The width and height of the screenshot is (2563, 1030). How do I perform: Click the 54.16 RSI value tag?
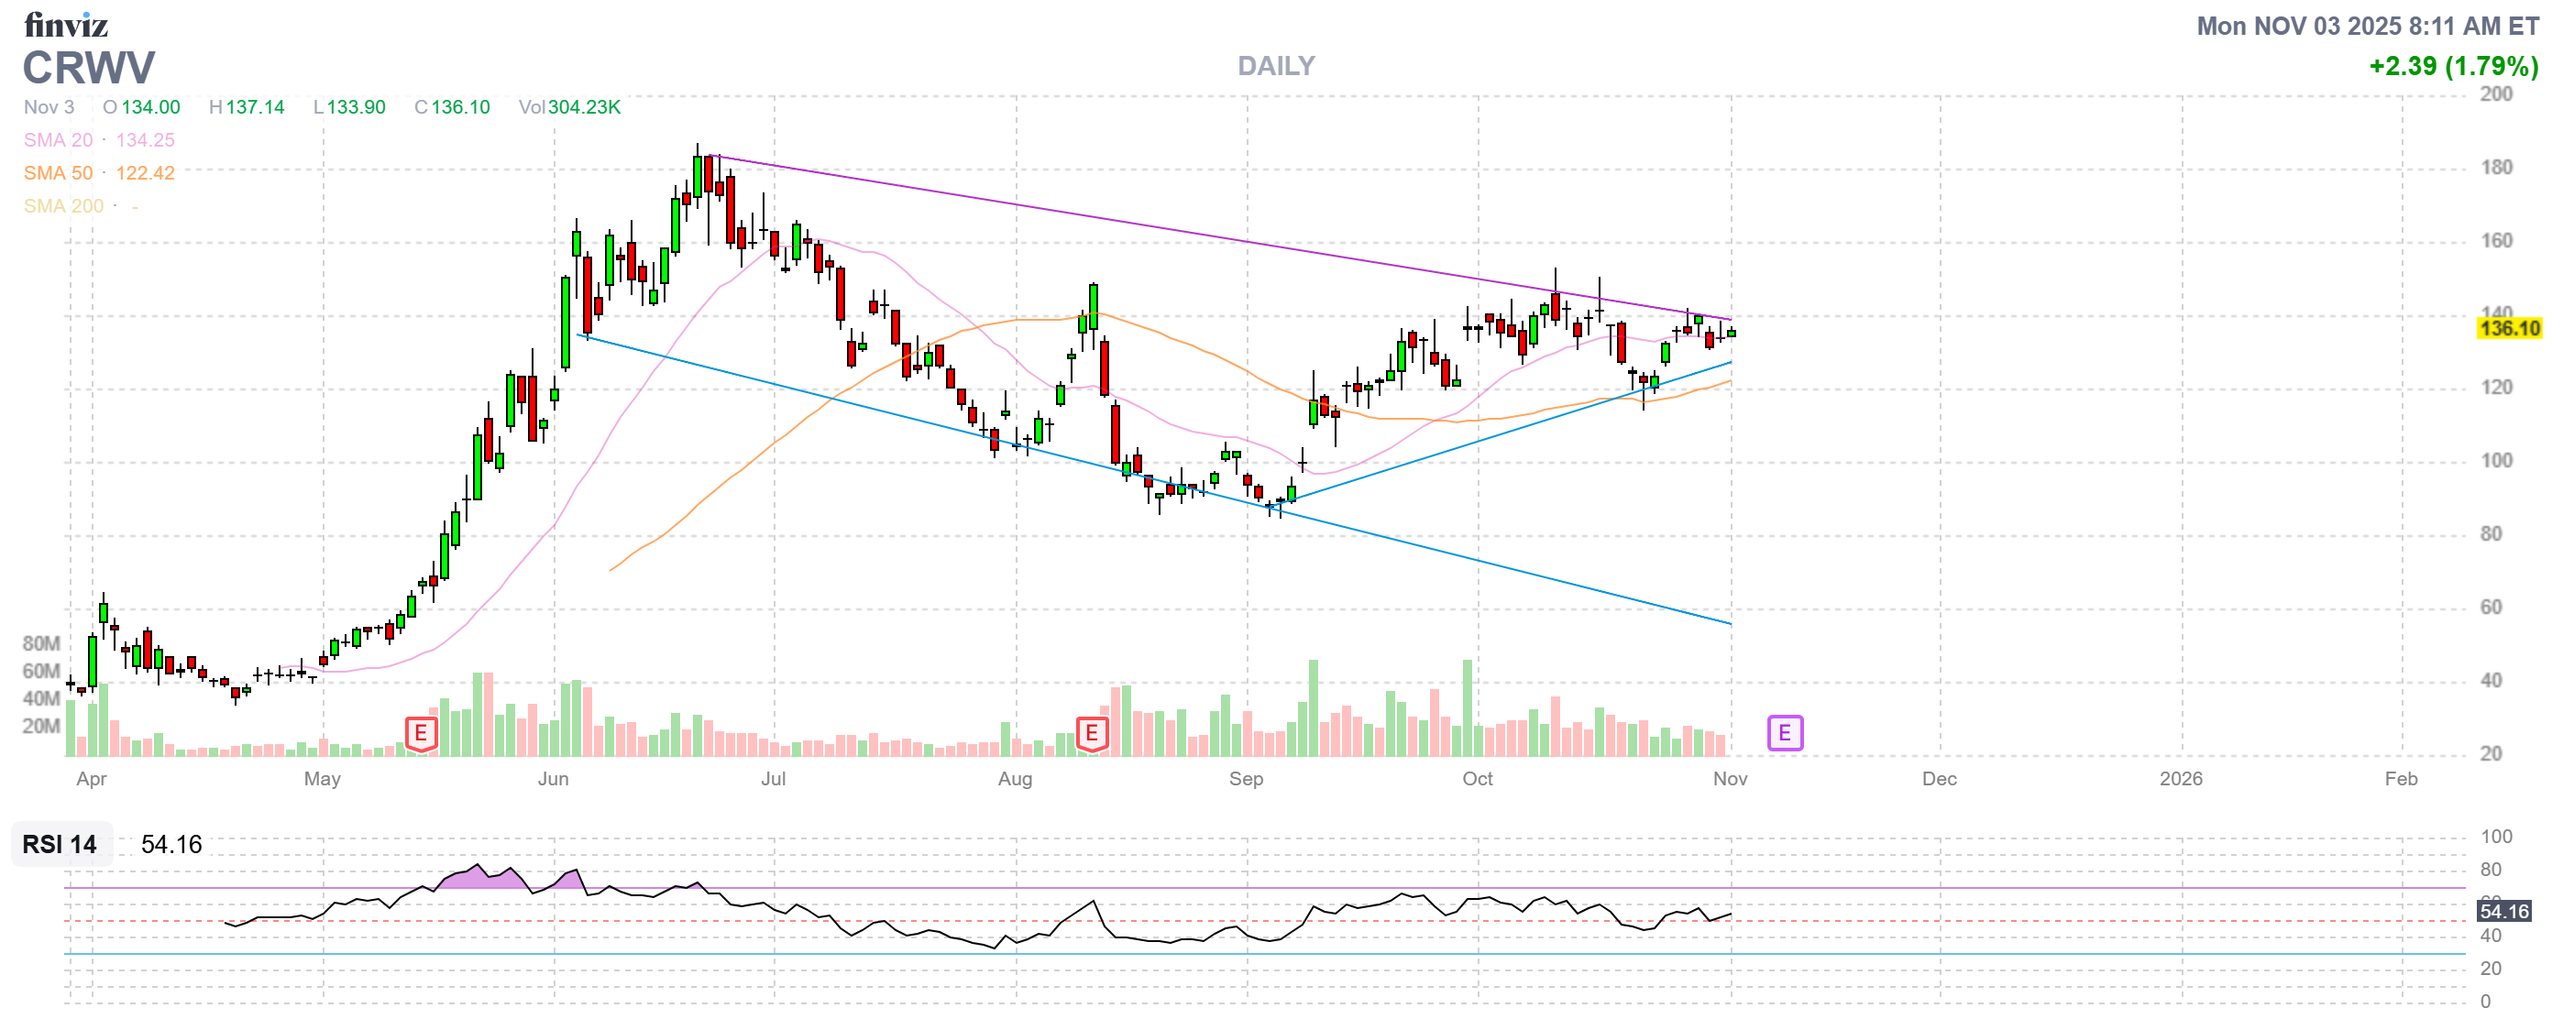(x=2503, y=911)
